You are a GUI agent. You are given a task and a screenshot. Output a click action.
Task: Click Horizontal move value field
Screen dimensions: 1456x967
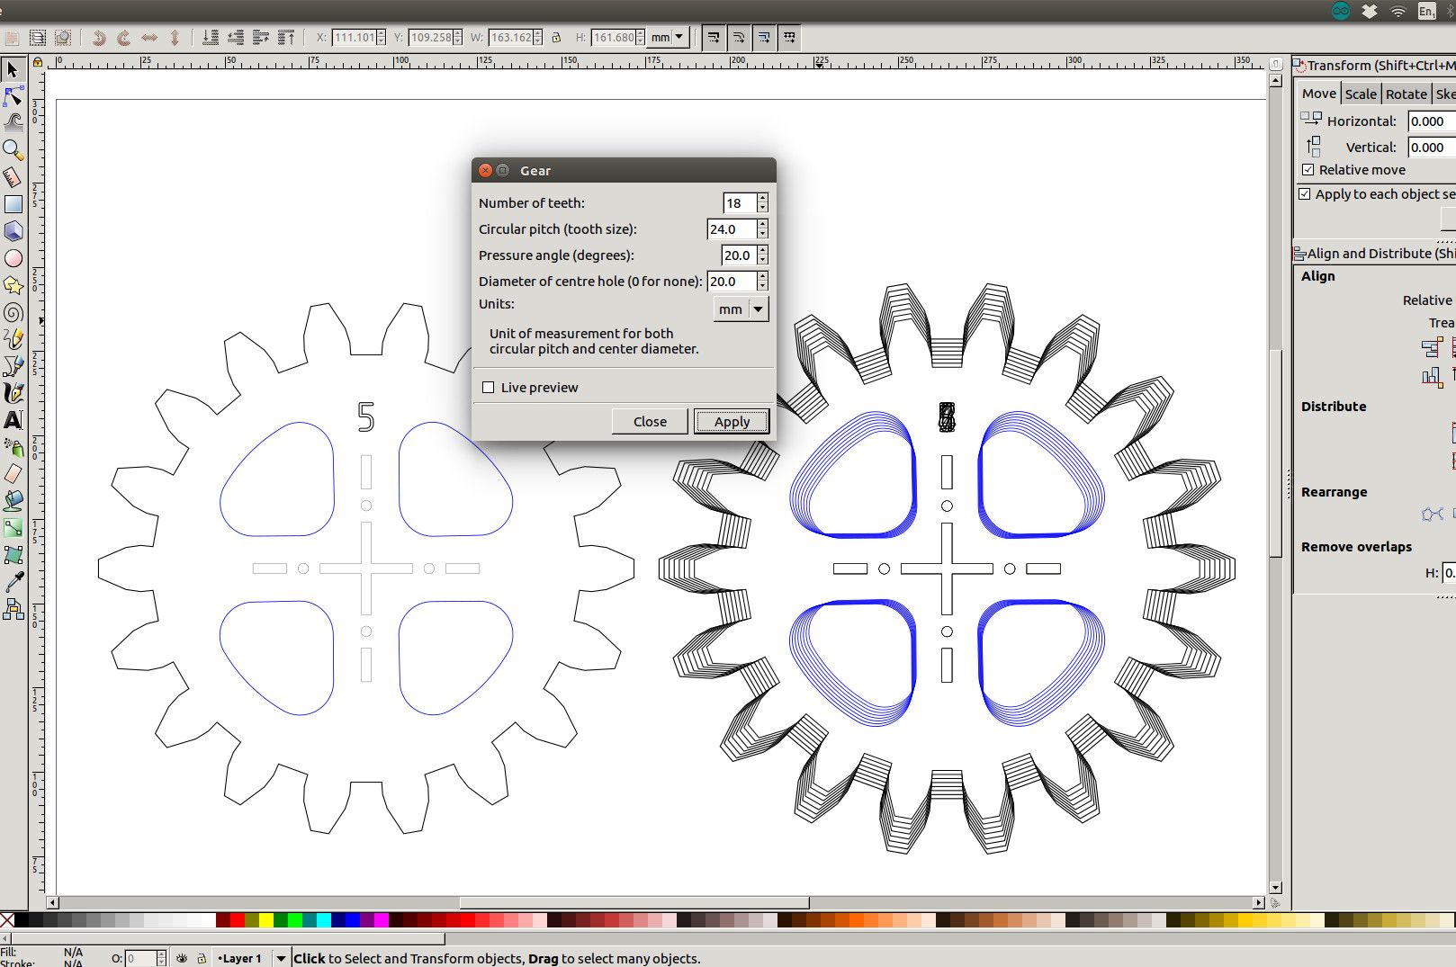1431,121
